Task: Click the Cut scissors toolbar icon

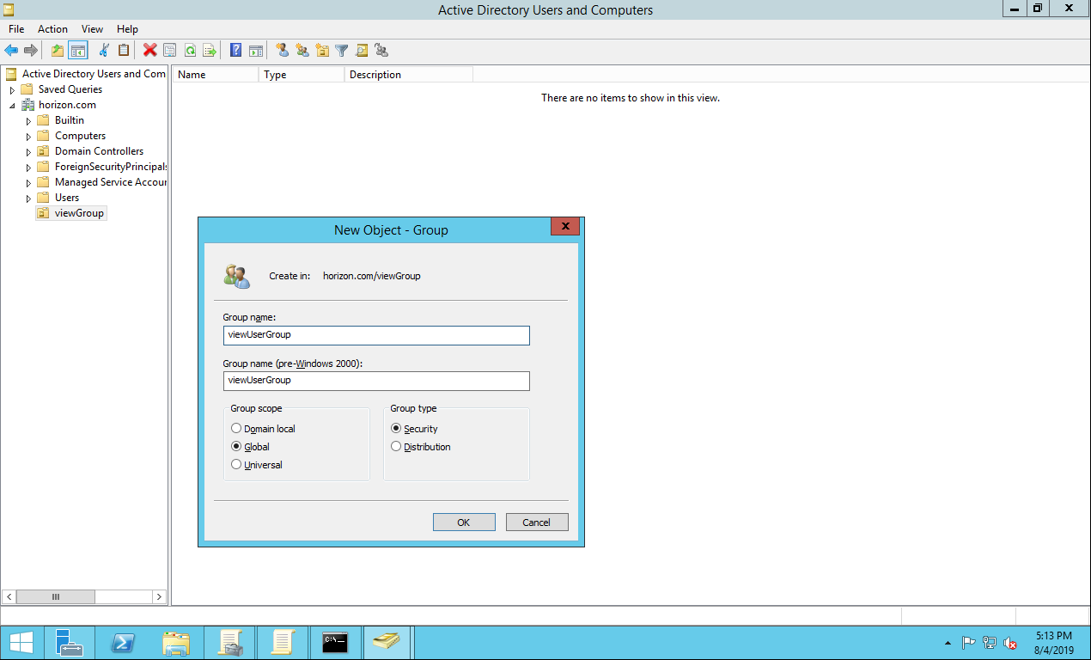Action: tap(104, 51)
